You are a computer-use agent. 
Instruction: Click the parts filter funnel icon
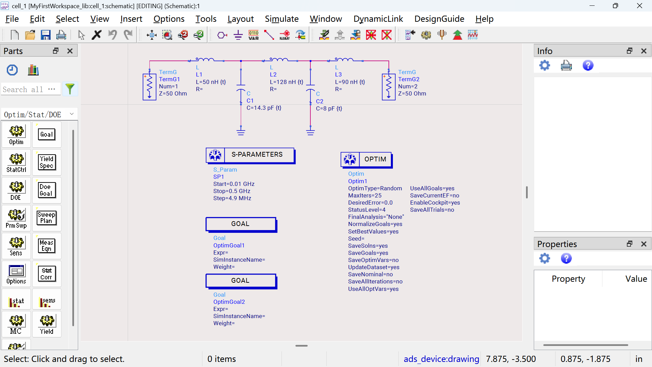[70, 89]
